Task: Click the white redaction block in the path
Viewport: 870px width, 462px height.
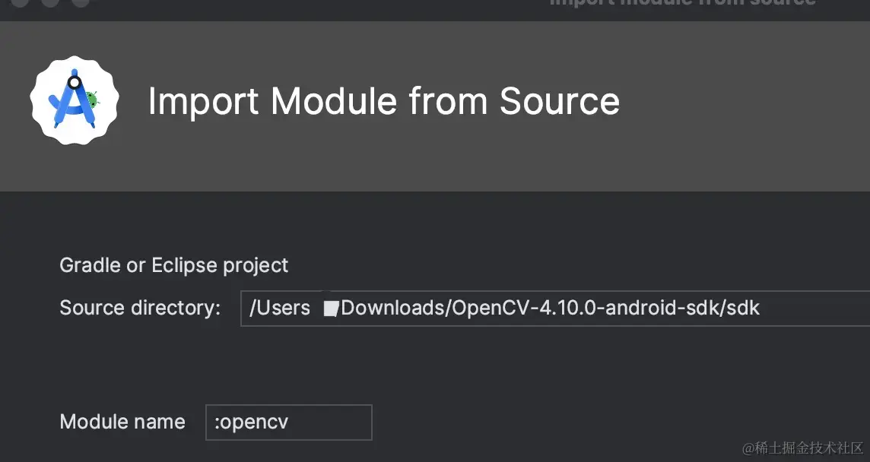Action: 330,309
